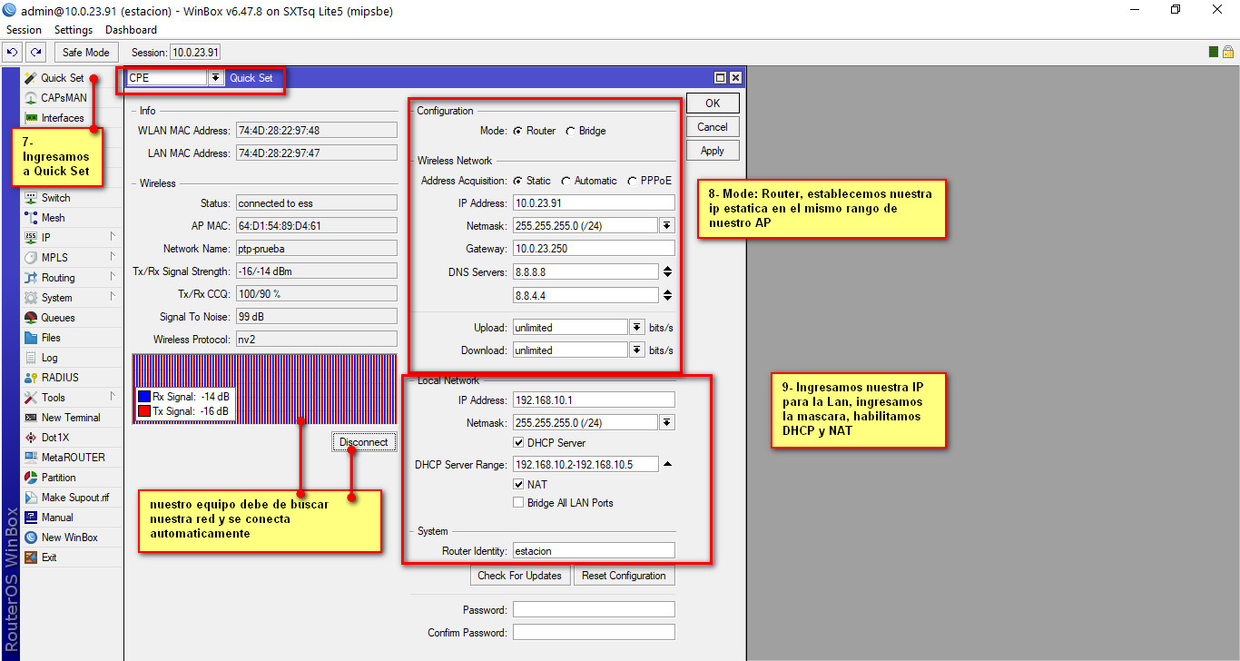The height and width of the screenshot is (661, 1240).
Task: Open CAPsMAN from the sidebar
Action: point(64,98)
